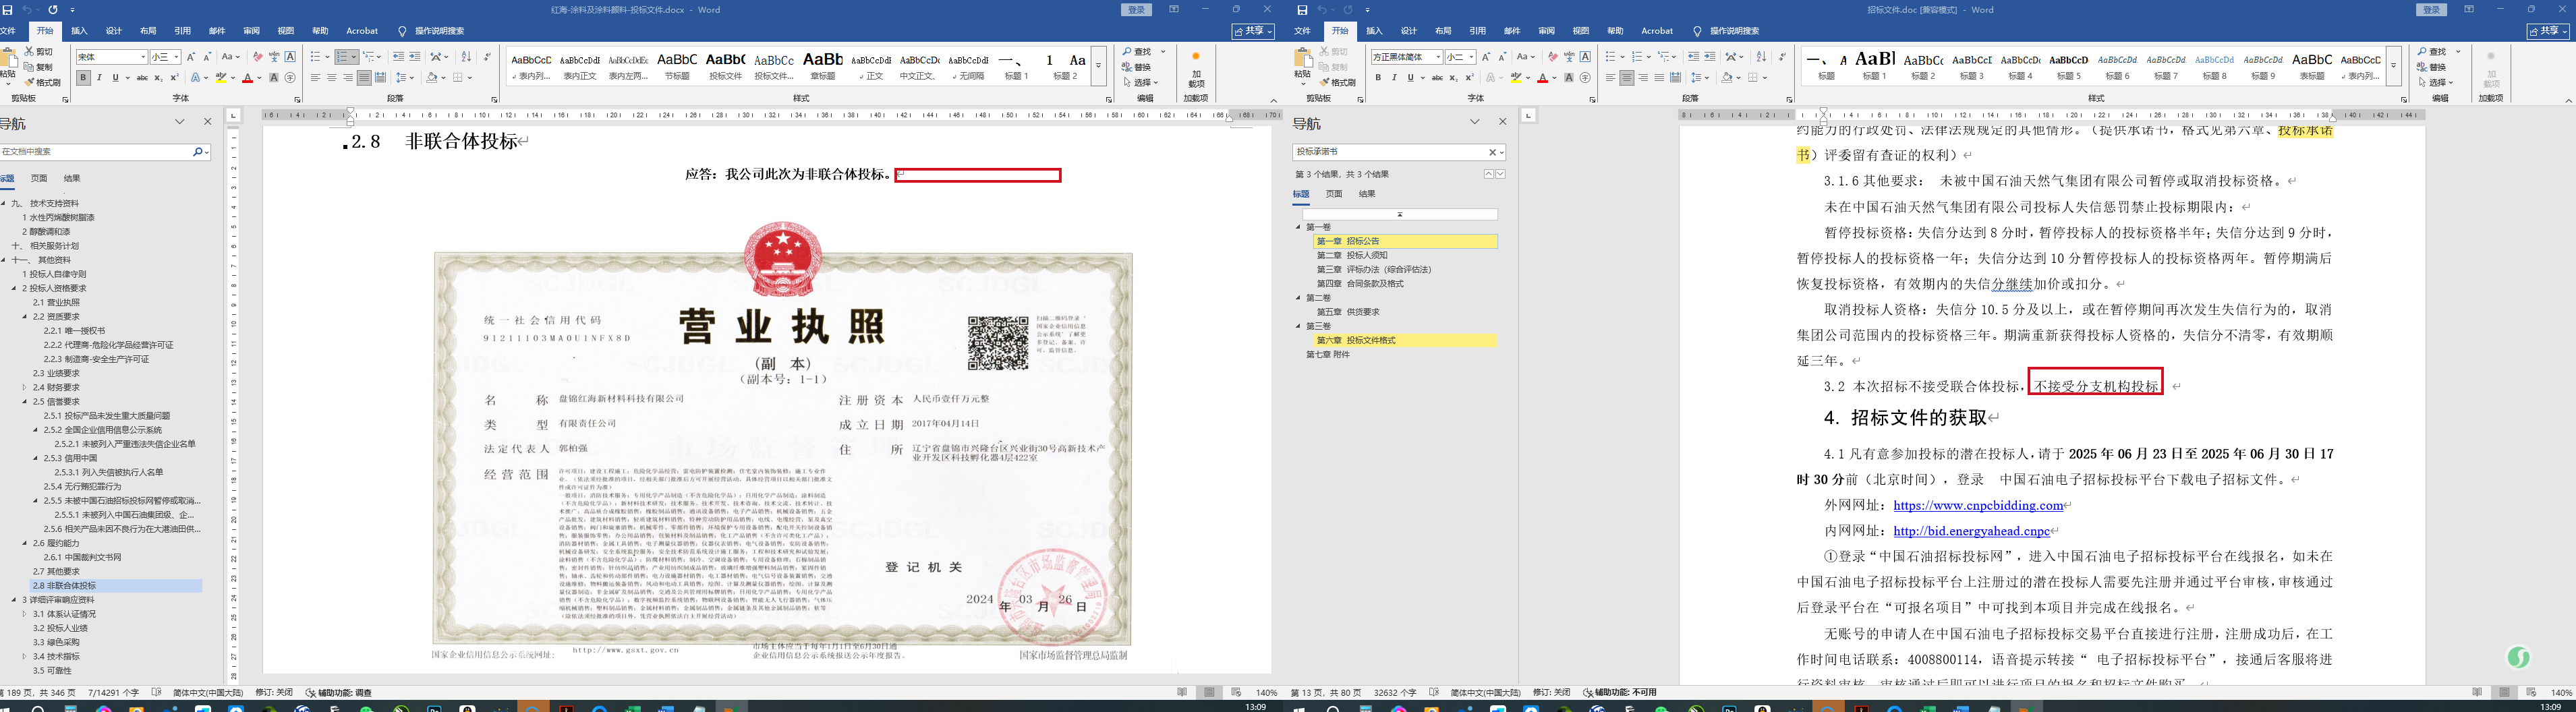2576x712 pixels.
Task: Open the 文件 menu in the right Word window
Action: click(1302, 31)
